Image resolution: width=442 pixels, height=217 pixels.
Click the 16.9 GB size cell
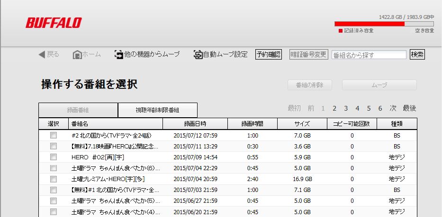pyautogui.click(x=302, y=179)
